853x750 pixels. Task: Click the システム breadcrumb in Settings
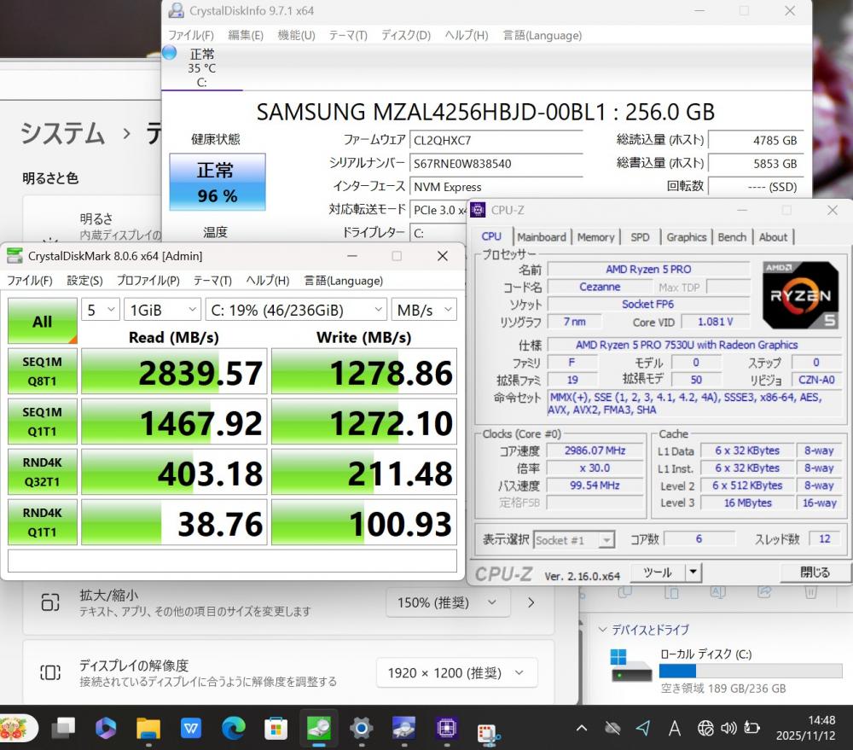tap(62, 133)
